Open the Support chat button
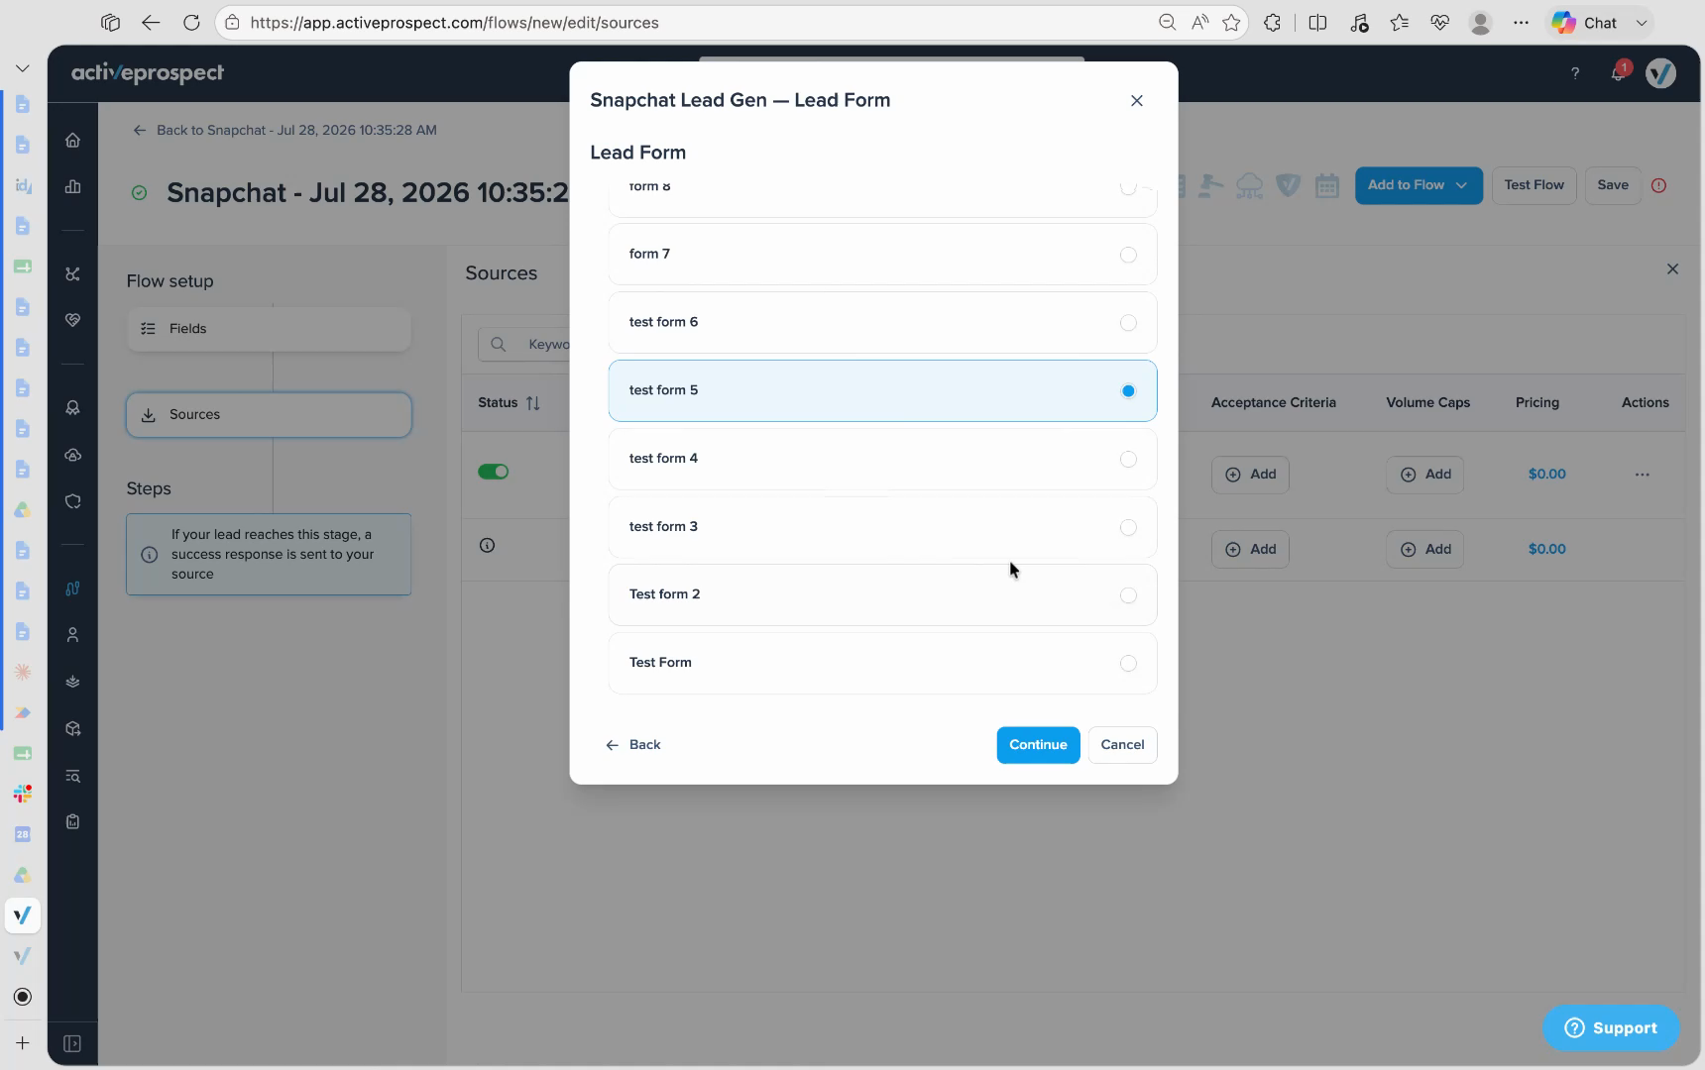The width and height of the screenshot is (1705, 1070). point(1611,1028)
